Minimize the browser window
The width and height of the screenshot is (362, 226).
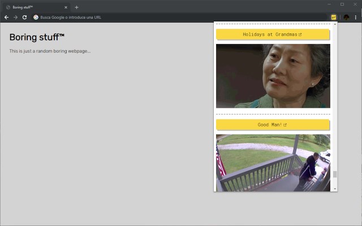(x=329, y=4)
